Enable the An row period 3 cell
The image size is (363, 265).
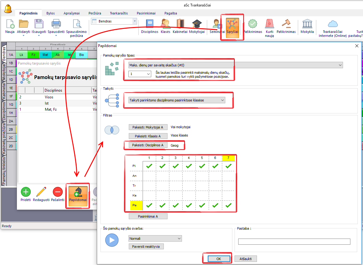tap(176, 176)
